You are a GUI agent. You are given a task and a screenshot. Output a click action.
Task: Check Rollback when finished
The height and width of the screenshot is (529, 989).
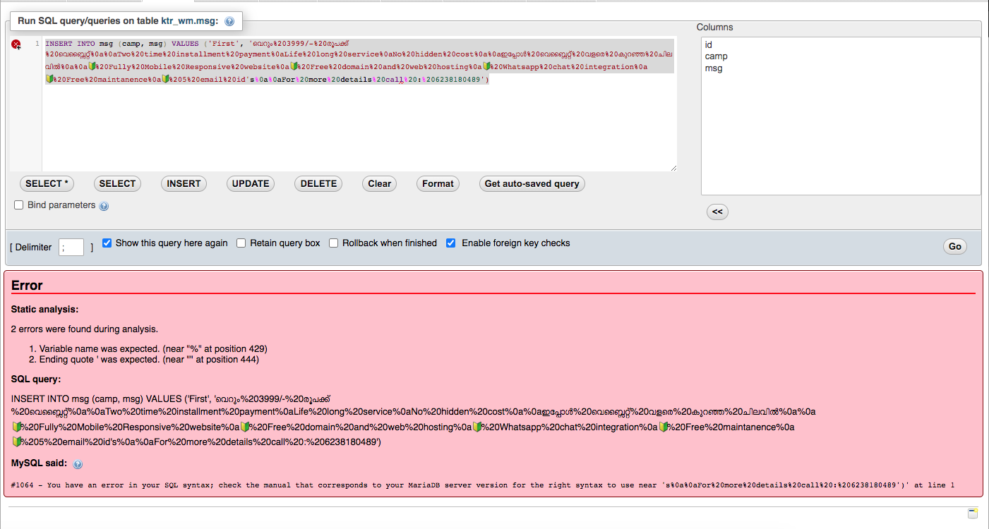click(x=333, y=243)
